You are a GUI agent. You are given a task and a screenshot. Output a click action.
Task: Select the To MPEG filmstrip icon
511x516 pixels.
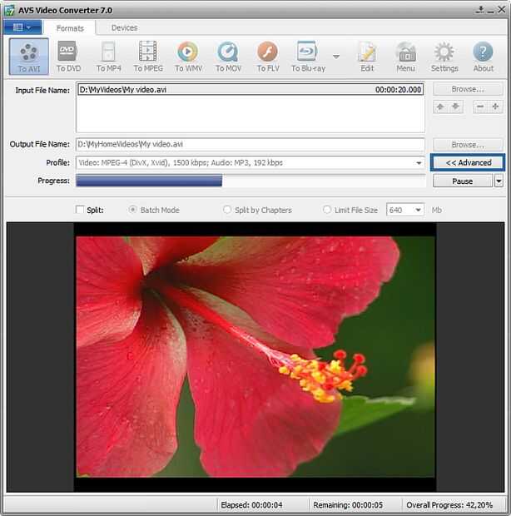(148, 57)
